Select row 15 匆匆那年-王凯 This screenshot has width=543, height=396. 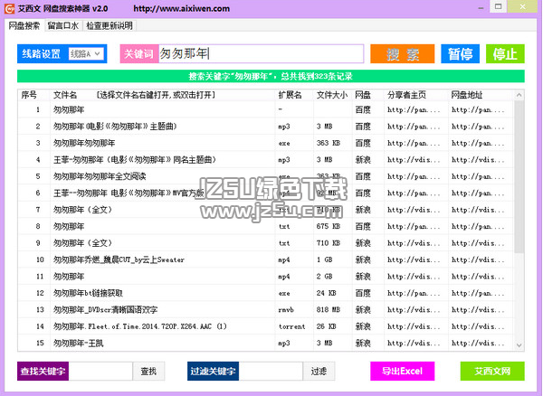(x=265, y=343)
